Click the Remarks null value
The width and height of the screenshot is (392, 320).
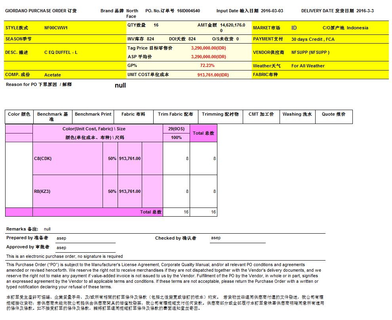pos(47,229)
